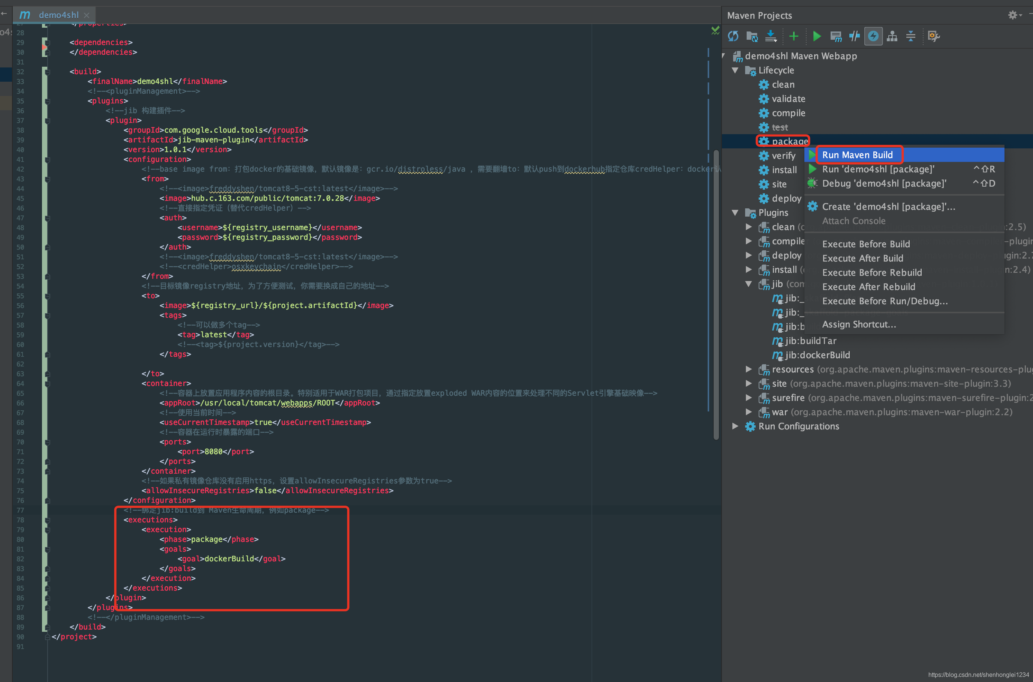
Task: Select the clean lifecycle goal gear icon
Action: 764,84
